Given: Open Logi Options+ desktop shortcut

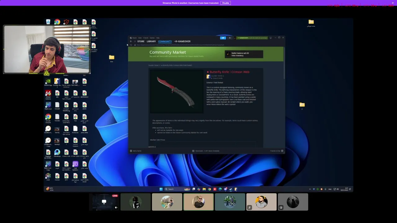Looking at the screenshot, I should (75, 165).
